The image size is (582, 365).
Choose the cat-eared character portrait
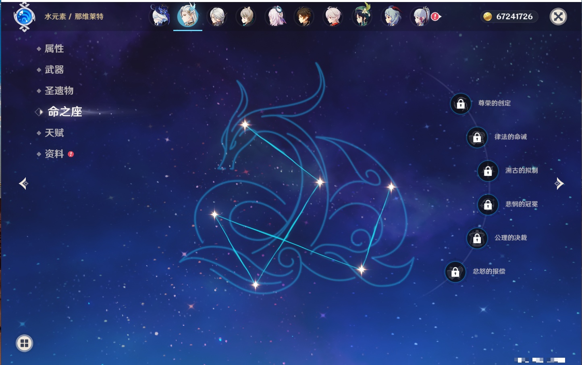click(x=246, y=17)
